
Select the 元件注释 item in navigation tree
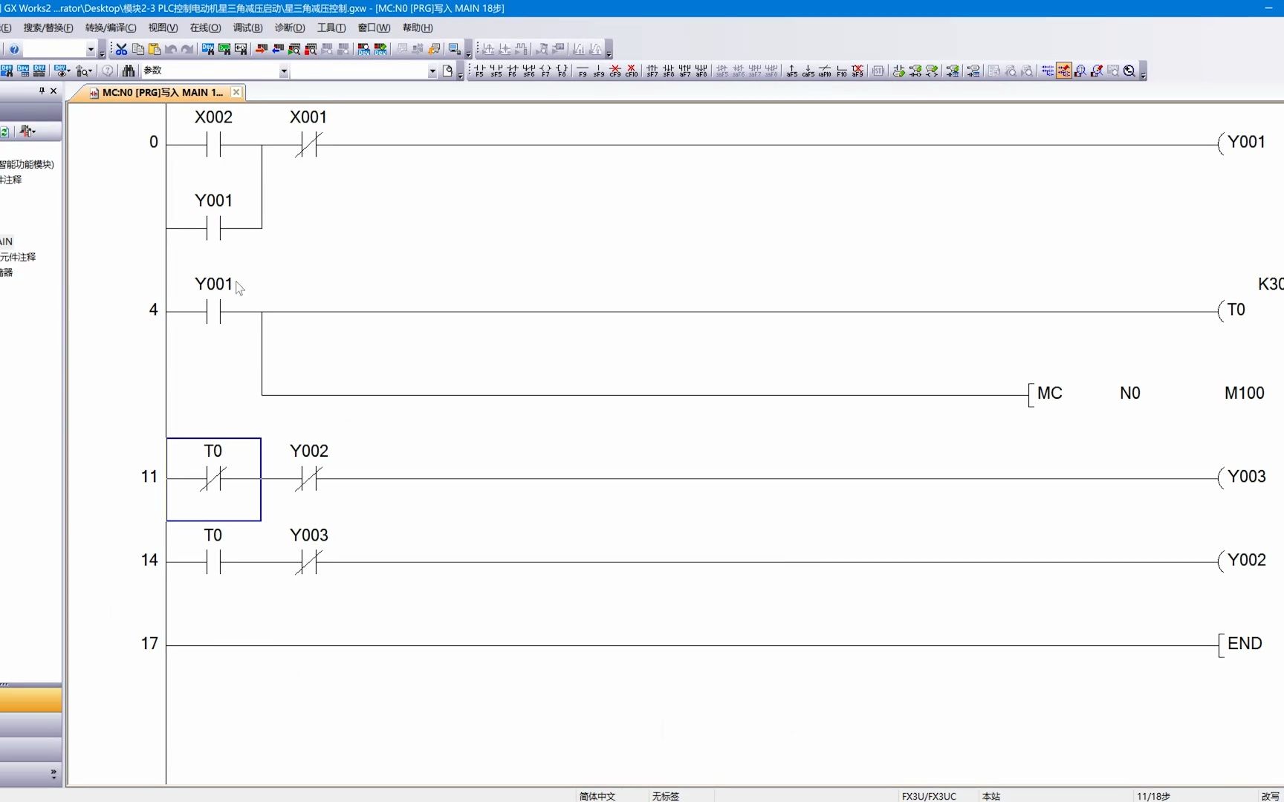[18, 257]
